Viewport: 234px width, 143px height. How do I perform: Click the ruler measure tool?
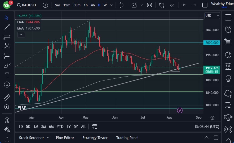(x=7, y=98)
